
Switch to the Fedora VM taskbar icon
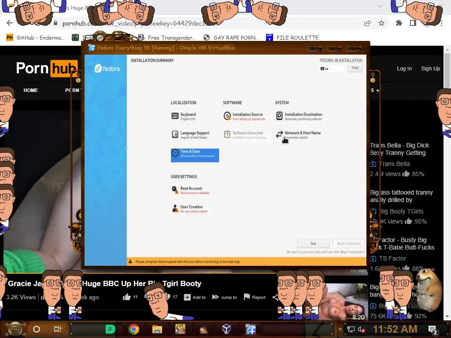point(251,329)
